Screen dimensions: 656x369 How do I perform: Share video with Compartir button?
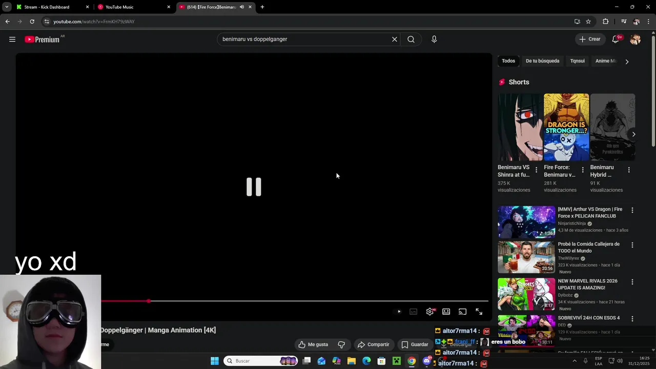click(x=374, y=344)
